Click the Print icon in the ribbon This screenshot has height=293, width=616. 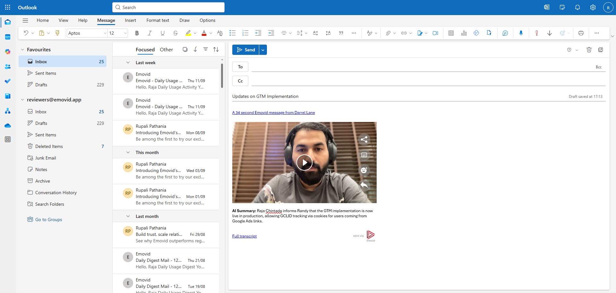click(581, 33)
